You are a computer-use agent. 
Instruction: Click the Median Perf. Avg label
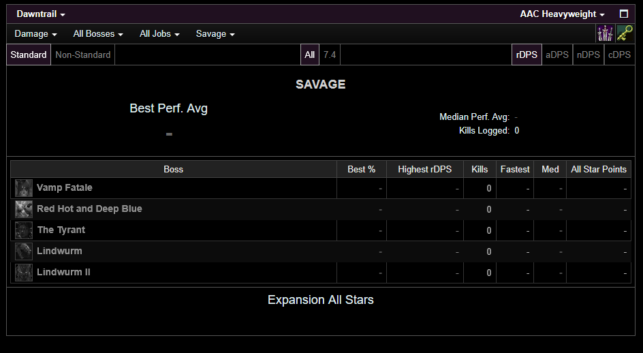coord(475,117)
